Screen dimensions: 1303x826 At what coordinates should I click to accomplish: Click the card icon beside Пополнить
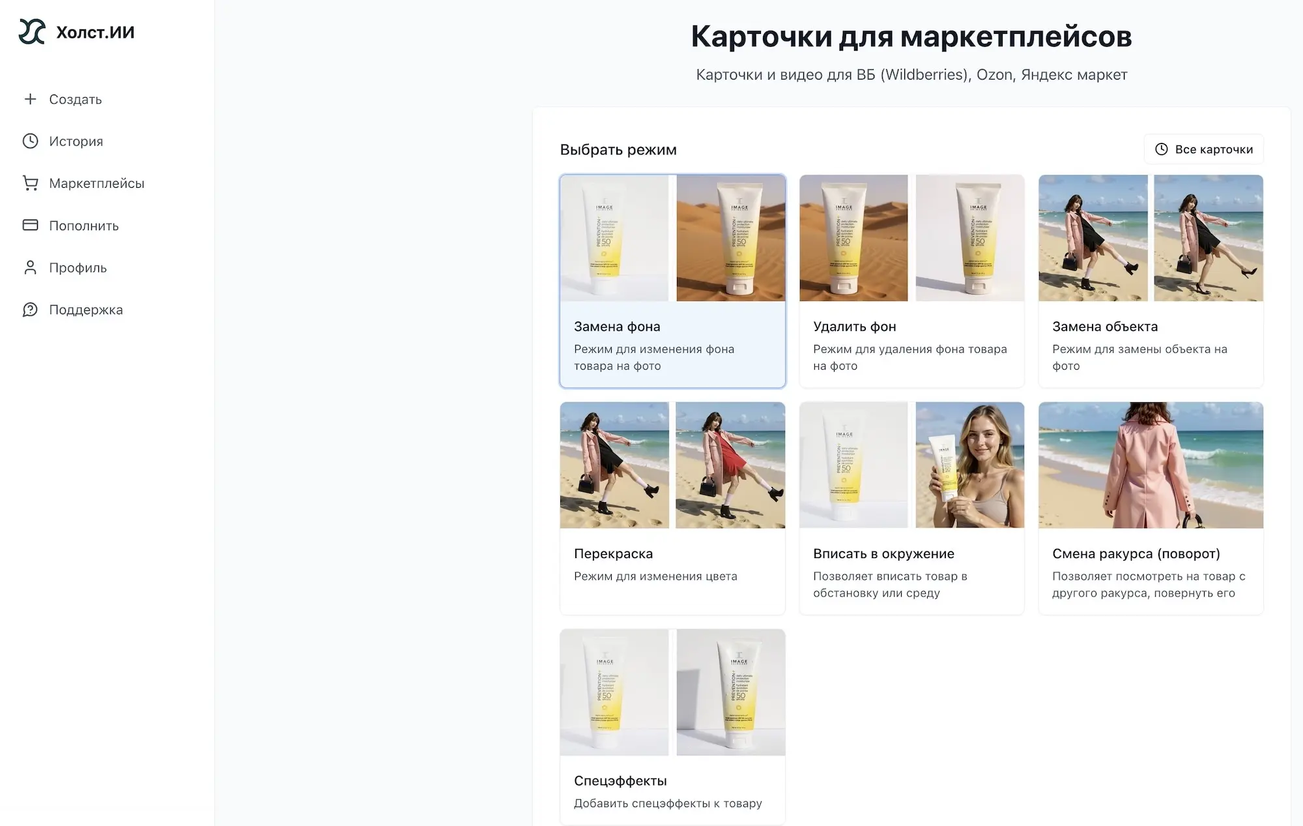(x=30, y=225)
